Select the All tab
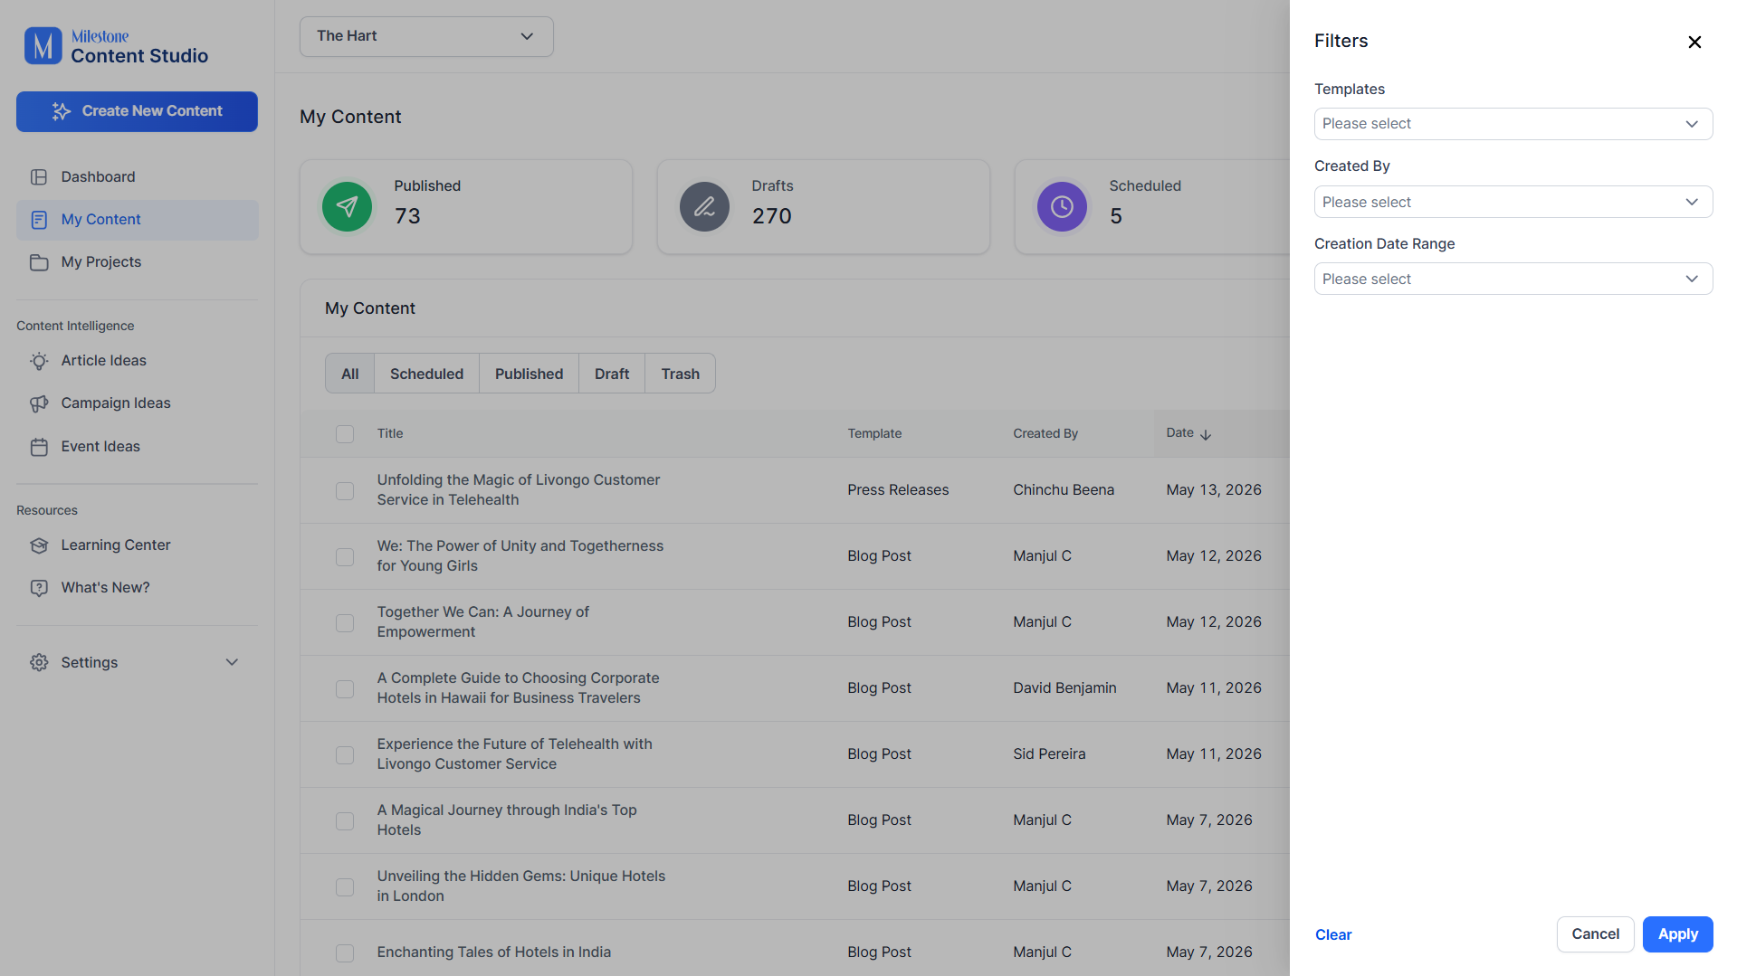 tap(349, 374)
